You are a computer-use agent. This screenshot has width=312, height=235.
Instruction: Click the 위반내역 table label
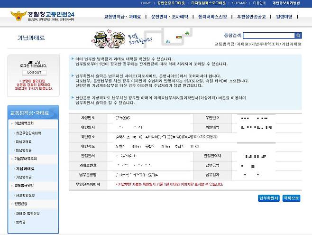(x=212, y=127)
